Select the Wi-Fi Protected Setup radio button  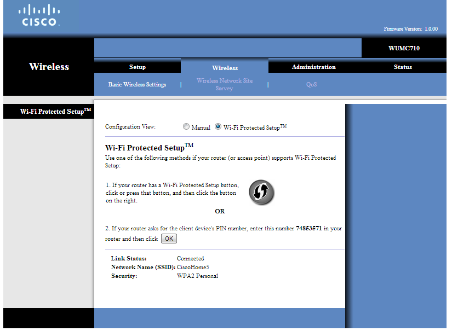pyautogui.click(x=218, y=126)
